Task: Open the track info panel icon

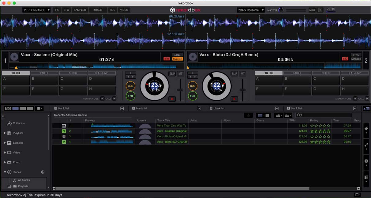Action: [x=366, y=162]
